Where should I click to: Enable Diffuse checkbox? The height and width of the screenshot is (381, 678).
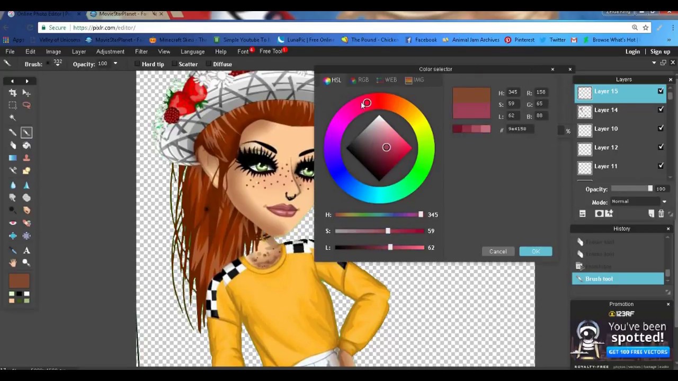(x=208, y=64)
